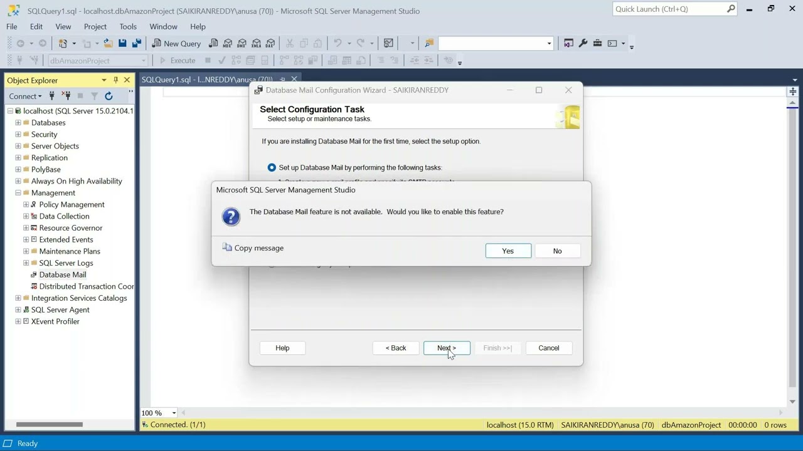Open the Object Explorer window position dropdown
Viewport: 803px width, 451px height.
click(104, 80)
